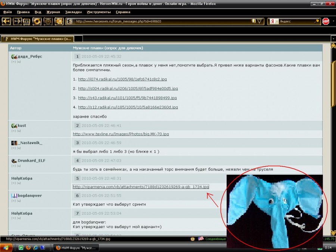336x252 pixels.
Task: Click the HWM Форум taskbar button
Action: click(75, 248)
